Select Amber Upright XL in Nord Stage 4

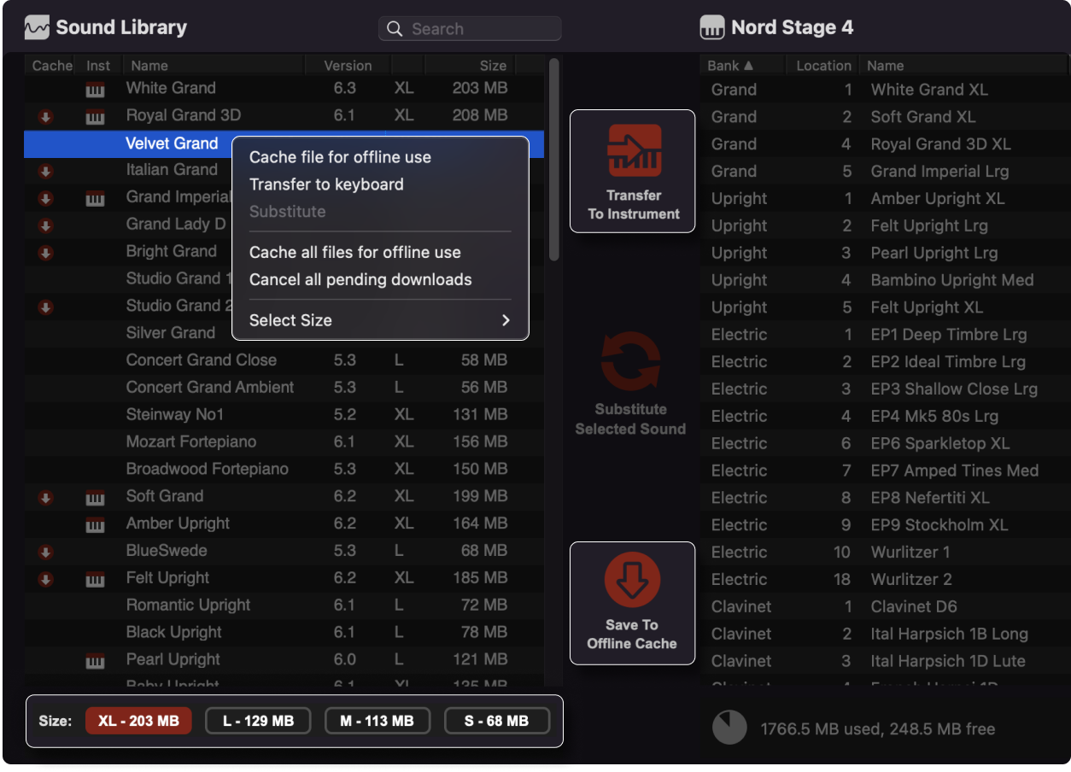tap(885, 199)
